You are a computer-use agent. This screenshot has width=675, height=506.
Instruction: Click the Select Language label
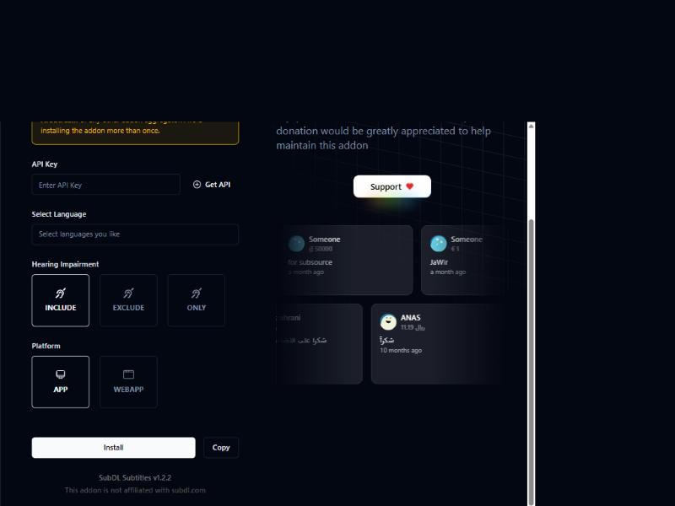(x=59, y=214)
